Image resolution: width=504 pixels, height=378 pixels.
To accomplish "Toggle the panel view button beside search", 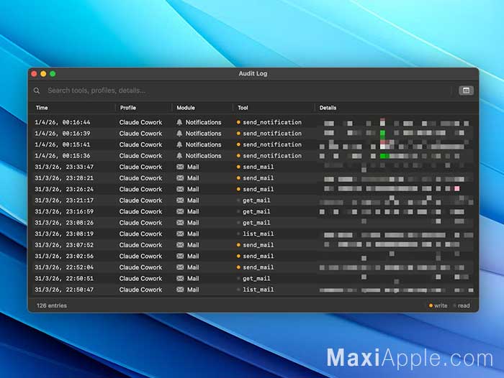I will [466, 91].
